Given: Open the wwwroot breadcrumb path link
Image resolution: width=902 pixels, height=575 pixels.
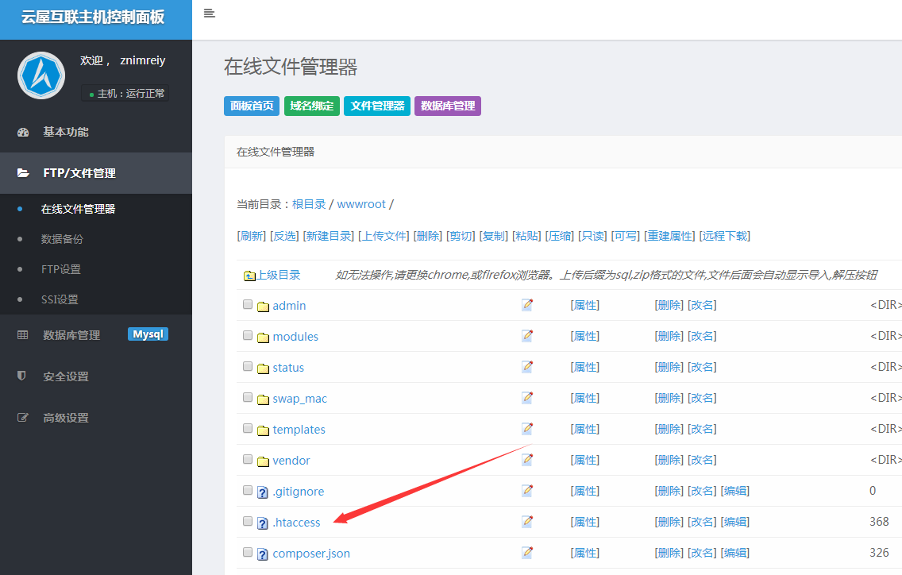Looking at the screenshot, I should click(x=361, y=204).
